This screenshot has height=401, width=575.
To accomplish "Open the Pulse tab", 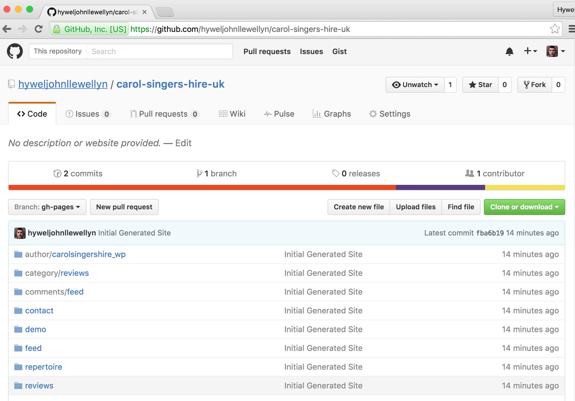I will pyautogui.click(x=279, y=114).
